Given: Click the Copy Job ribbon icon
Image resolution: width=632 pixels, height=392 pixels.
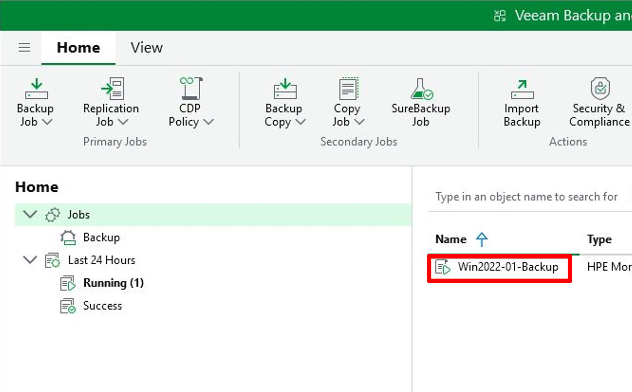Looking at the screenshot, I should click(x=348, y=89).
